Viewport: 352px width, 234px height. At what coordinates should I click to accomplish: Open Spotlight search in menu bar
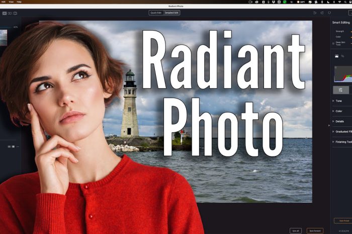pyautogui.click(x=345, y=2)
